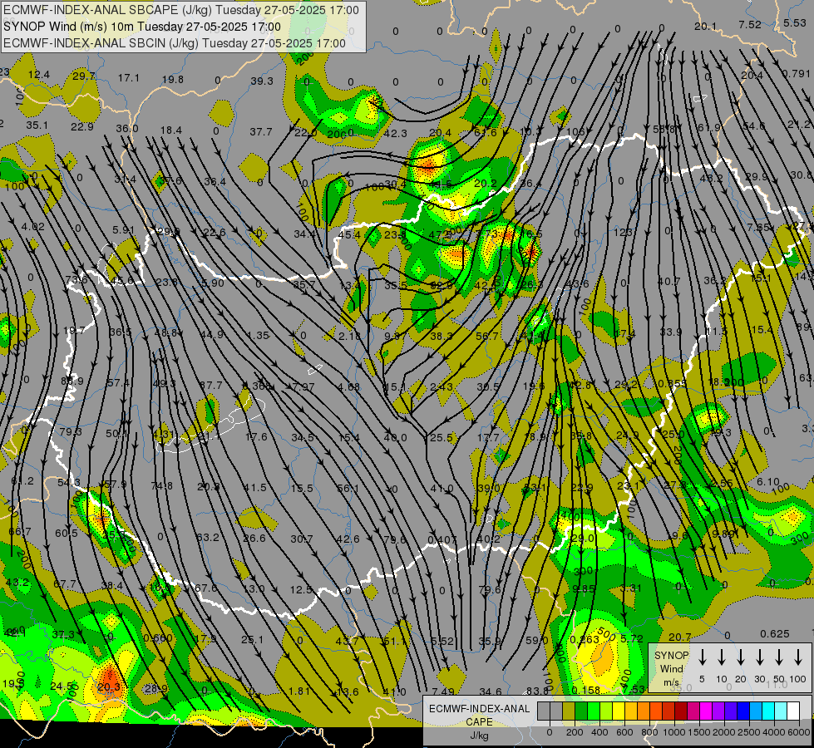This screenshot has width=814, height=748.
Task: Click the map value '0.407'
Action: 442,540
